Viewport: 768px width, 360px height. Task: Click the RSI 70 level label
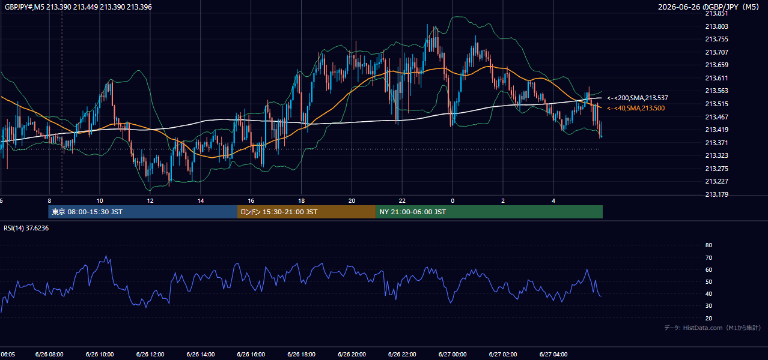pyautogui.click(x=709, y=257)
